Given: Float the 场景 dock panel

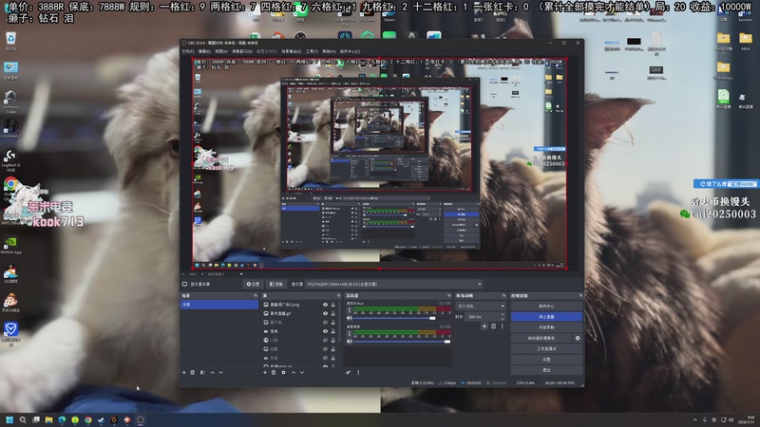Looking at the screenshot, I should [x=256, y=295].
